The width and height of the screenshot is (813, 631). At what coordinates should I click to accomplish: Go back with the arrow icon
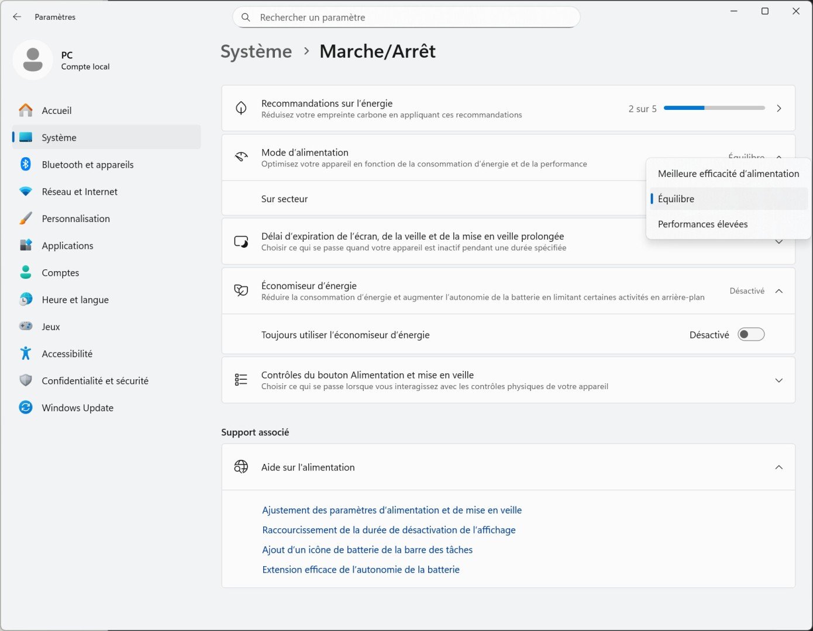[x=17, y=17]
